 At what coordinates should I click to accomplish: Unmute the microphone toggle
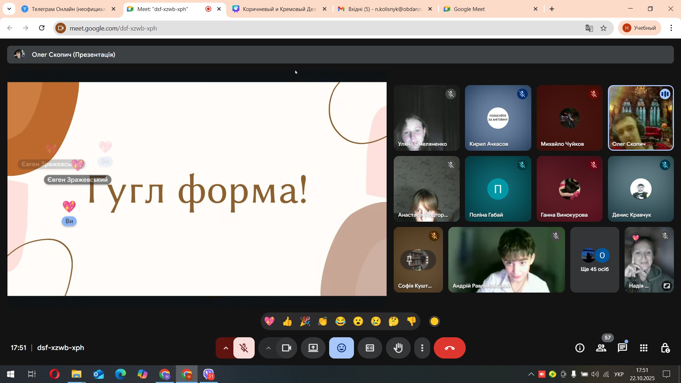244,348
